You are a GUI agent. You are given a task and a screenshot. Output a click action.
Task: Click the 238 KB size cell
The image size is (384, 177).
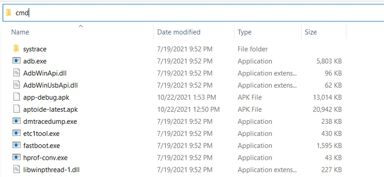coord(332,121)
